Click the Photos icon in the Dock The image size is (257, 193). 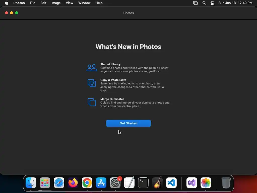(206, 183)
